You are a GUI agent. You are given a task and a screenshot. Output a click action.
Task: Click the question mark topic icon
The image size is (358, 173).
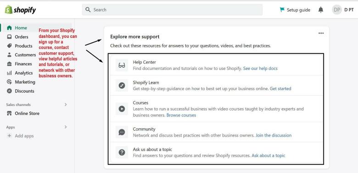[122, 152]
